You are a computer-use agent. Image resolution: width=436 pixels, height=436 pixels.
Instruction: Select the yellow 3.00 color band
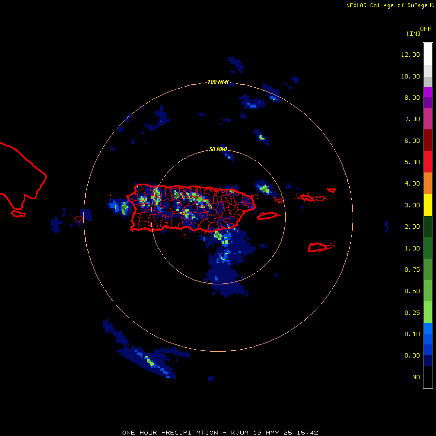click(428, 205)
